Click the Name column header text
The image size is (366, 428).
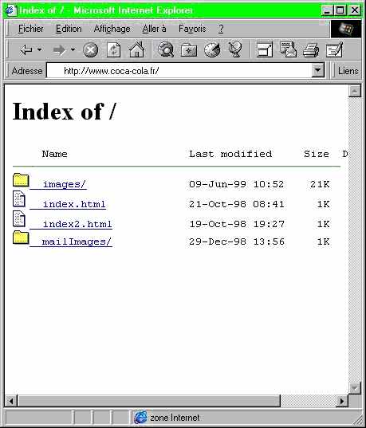55,154
